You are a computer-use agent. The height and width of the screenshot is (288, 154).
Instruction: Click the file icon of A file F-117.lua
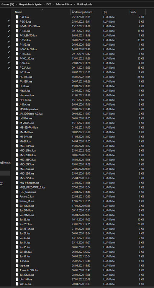pos(17,72)
